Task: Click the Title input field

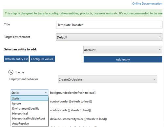Action: (109, 25)
